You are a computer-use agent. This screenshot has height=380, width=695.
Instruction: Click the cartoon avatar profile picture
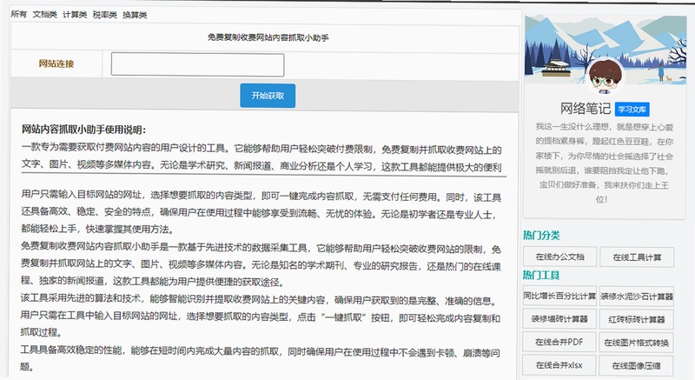click(x=605, y=77)
